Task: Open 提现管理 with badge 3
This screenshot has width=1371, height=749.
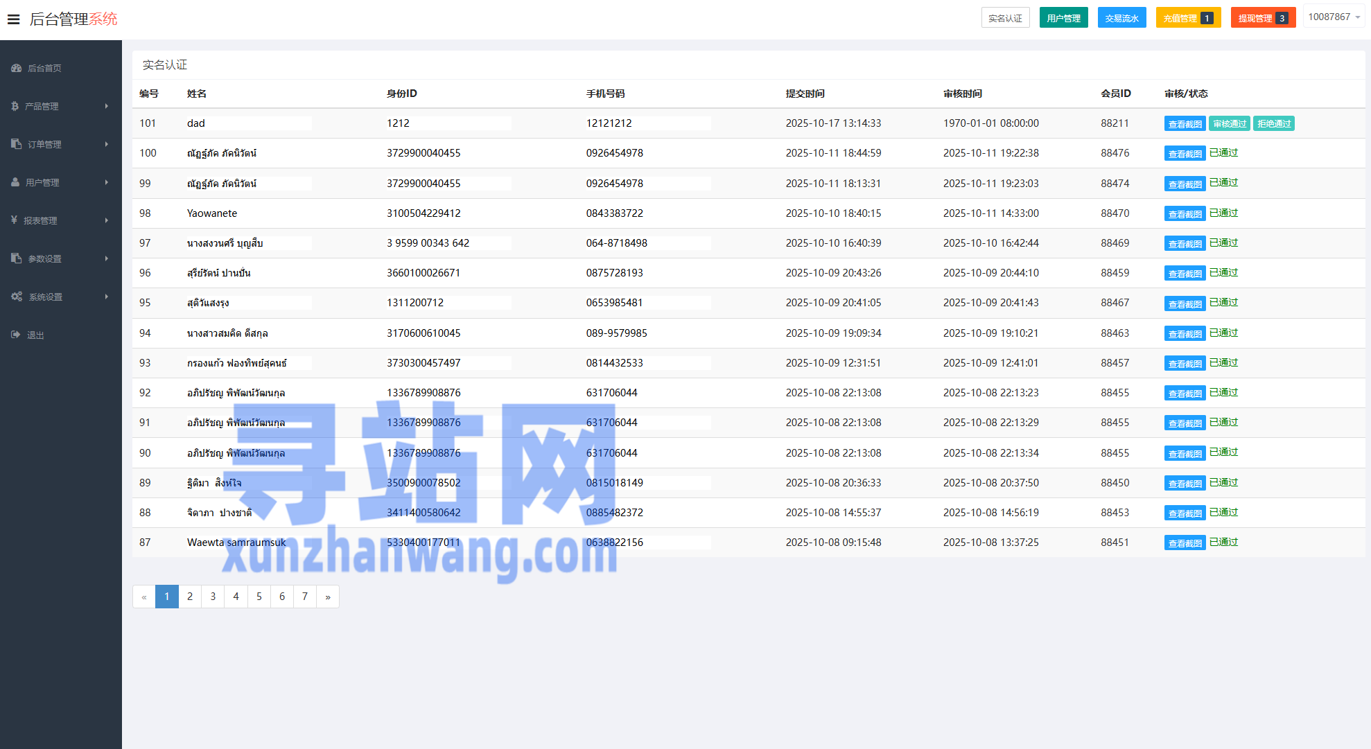Action: tap(1263, 18)
